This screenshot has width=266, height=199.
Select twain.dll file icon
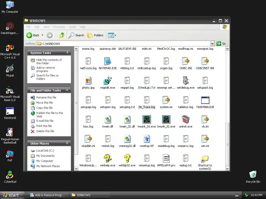click(108, 119)
